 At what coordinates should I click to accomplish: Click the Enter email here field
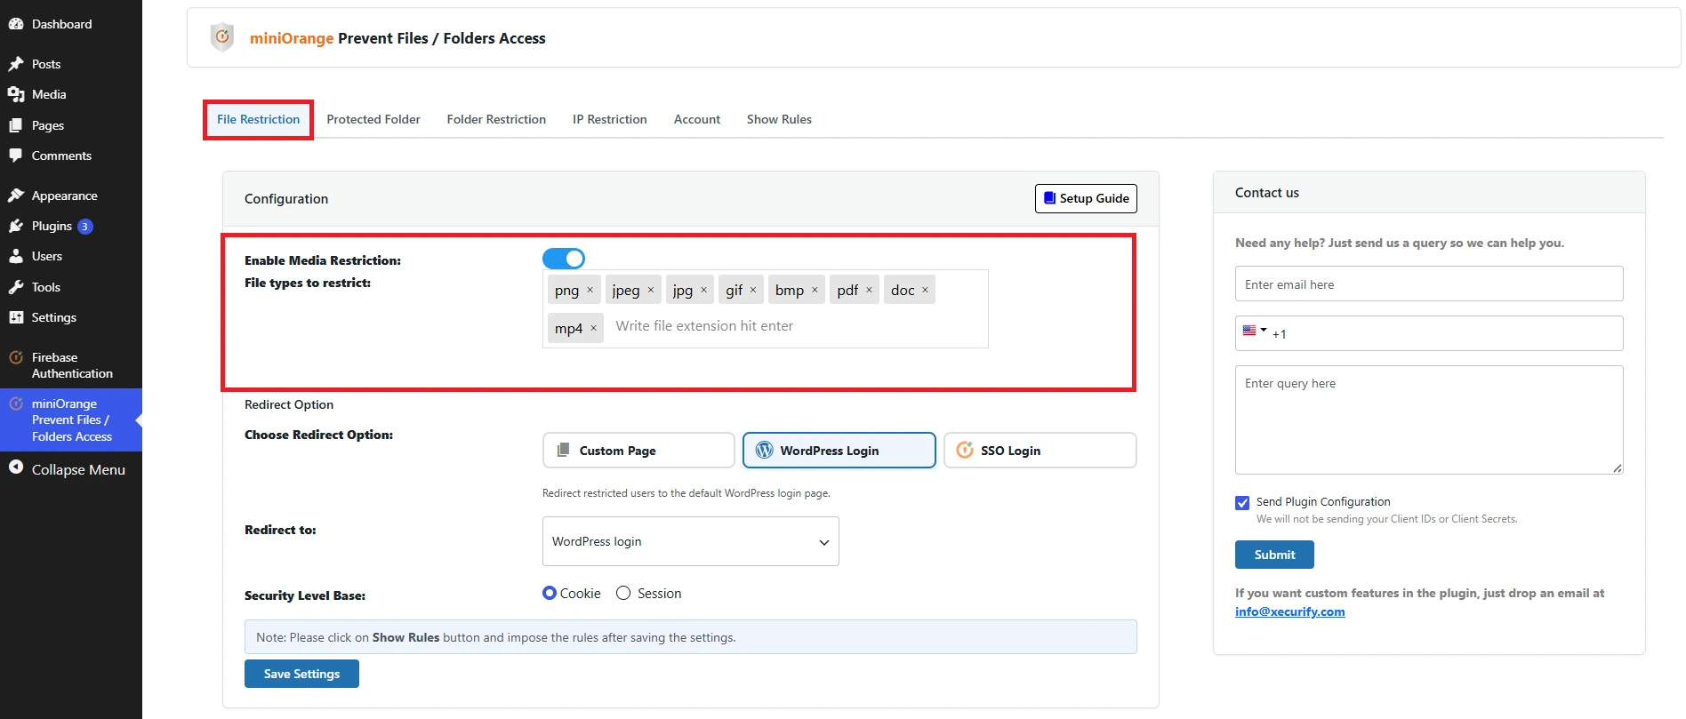(1429, 284)
